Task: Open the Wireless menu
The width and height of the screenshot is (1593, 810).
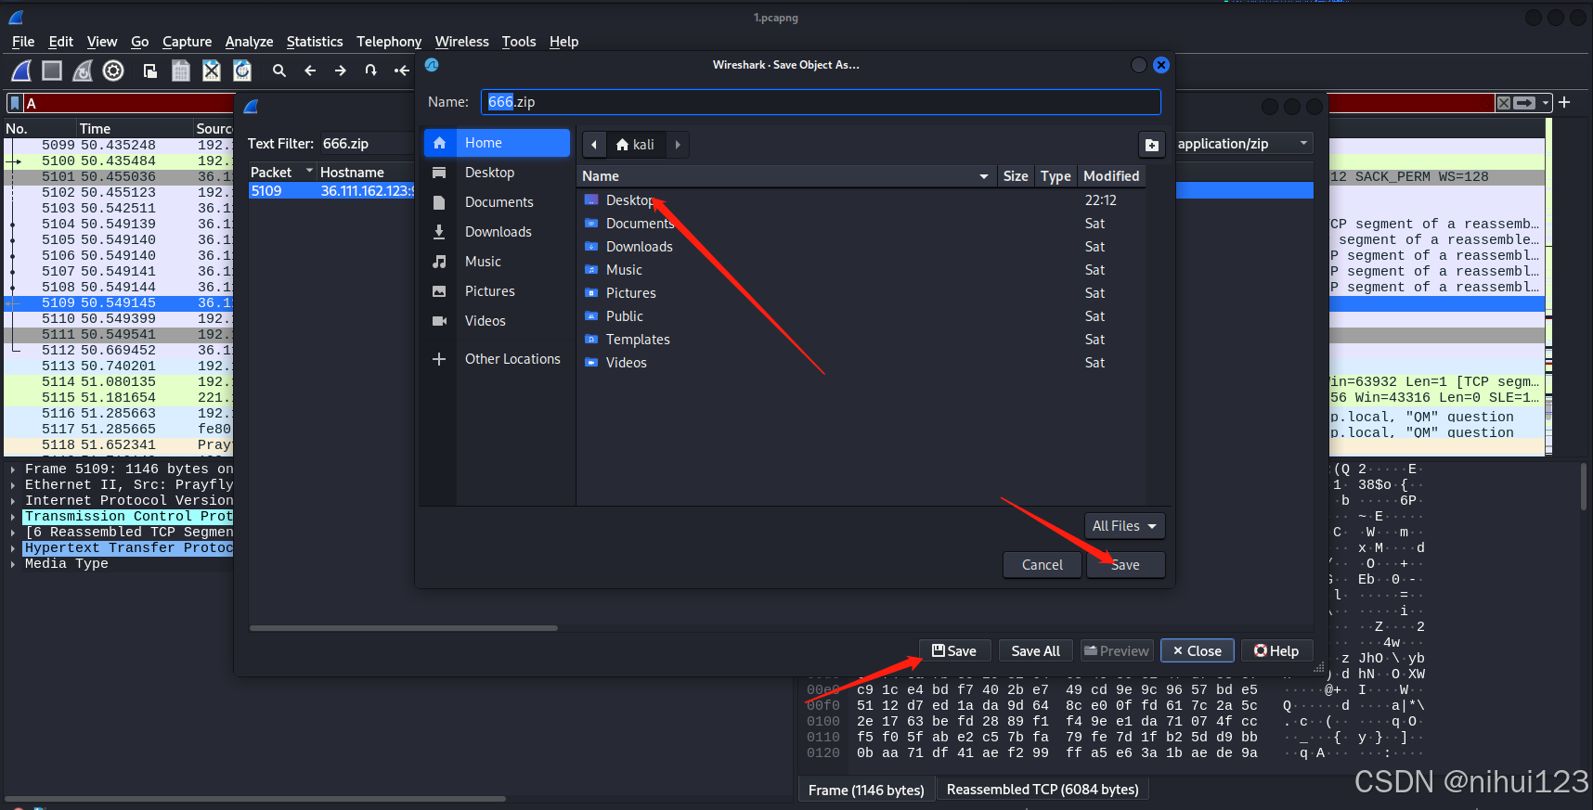Action: pos(461,42)
